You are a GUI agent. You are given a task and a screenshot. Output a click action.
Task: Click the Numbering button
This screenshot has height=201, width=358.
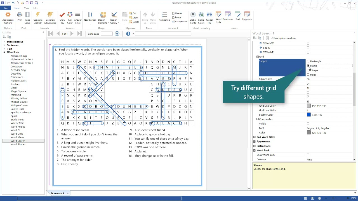(164, 17)
